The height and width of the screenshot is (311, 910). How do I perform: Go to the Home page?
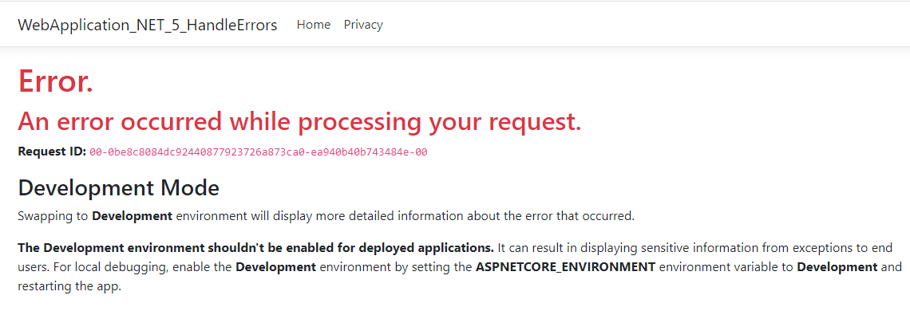click(314, 25)
